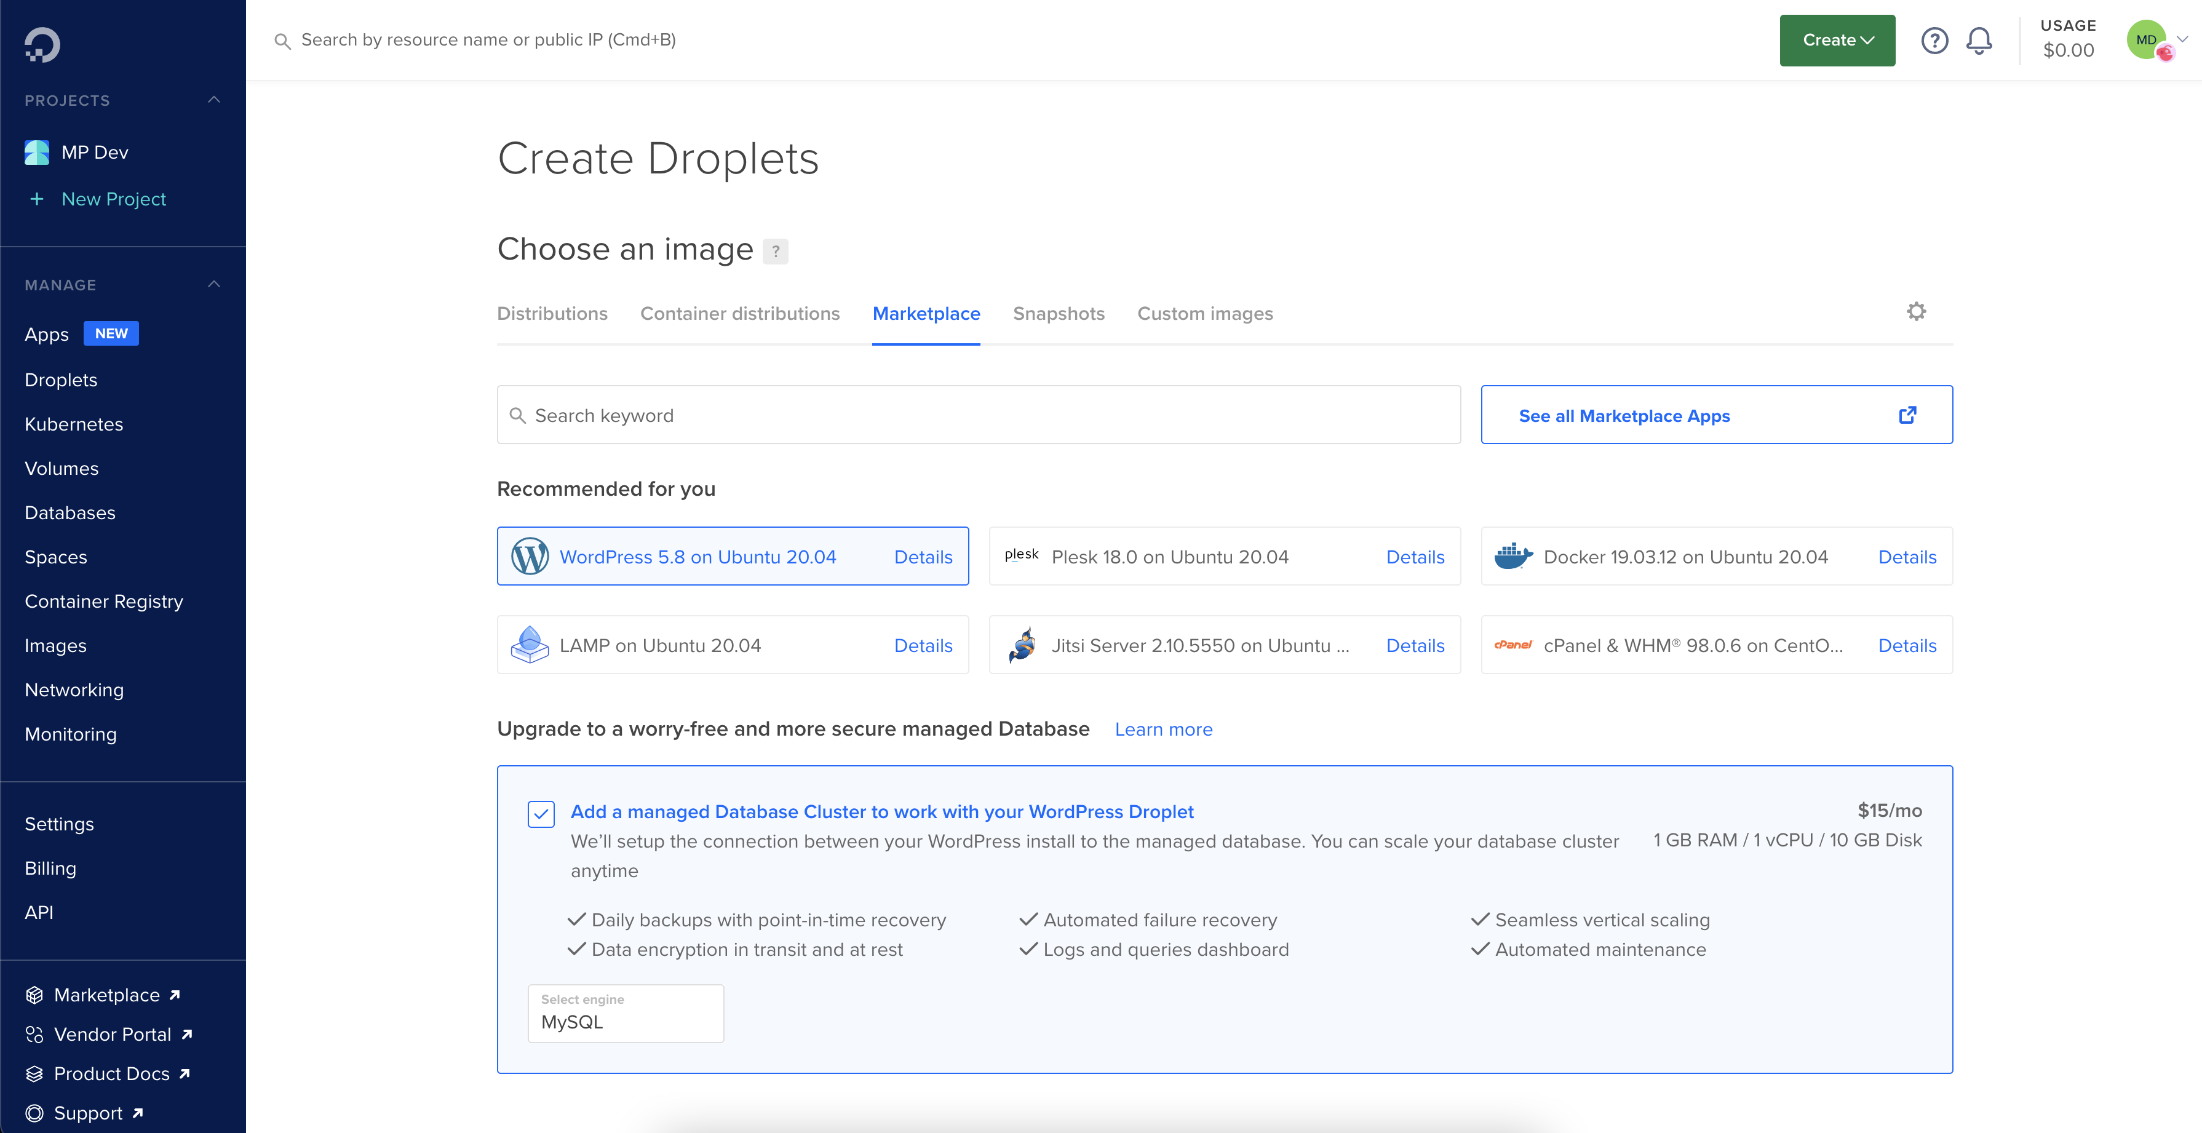Click the resource name search field

tap(488, 40)
